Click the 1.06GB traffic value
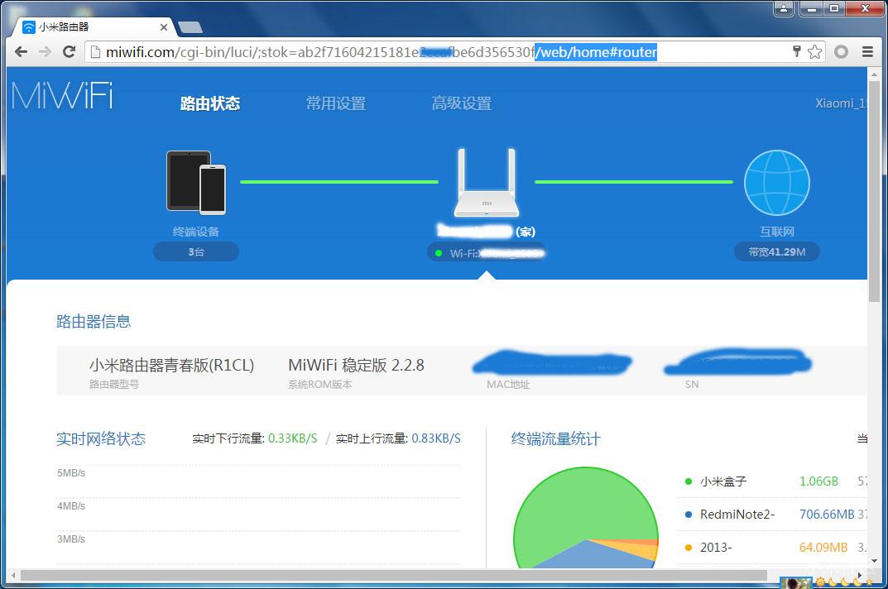888x589 pixels. click(818, 481)
